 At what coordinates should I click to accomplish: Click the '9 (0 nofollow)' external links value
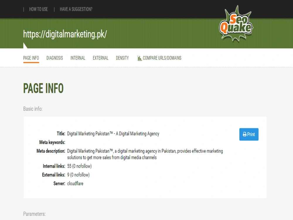pyautogui.click(x=78, y=175)
